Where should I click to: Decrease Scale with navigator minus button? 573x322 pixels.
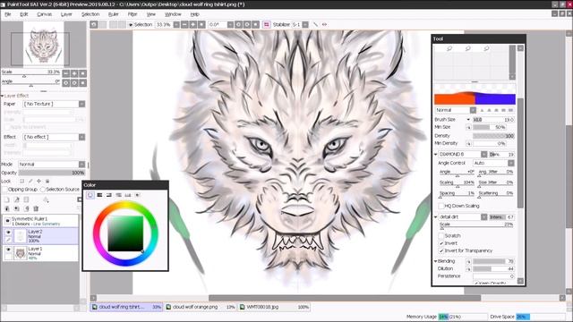[65, 73]
